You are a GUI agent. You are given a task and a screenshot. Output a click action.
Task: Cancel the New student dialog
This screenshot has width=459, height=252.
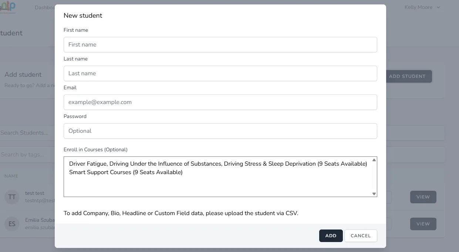tap(360, 236)
